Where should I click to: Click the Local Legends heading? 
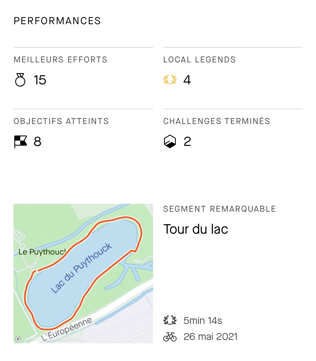(x=199, y=60)
